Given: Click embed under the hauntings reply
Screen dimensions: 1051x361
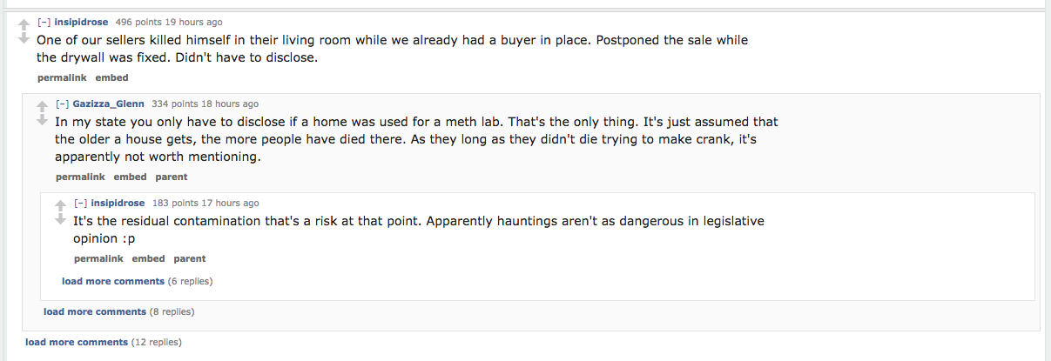Looking at the screenshot, I should (148, 258).
